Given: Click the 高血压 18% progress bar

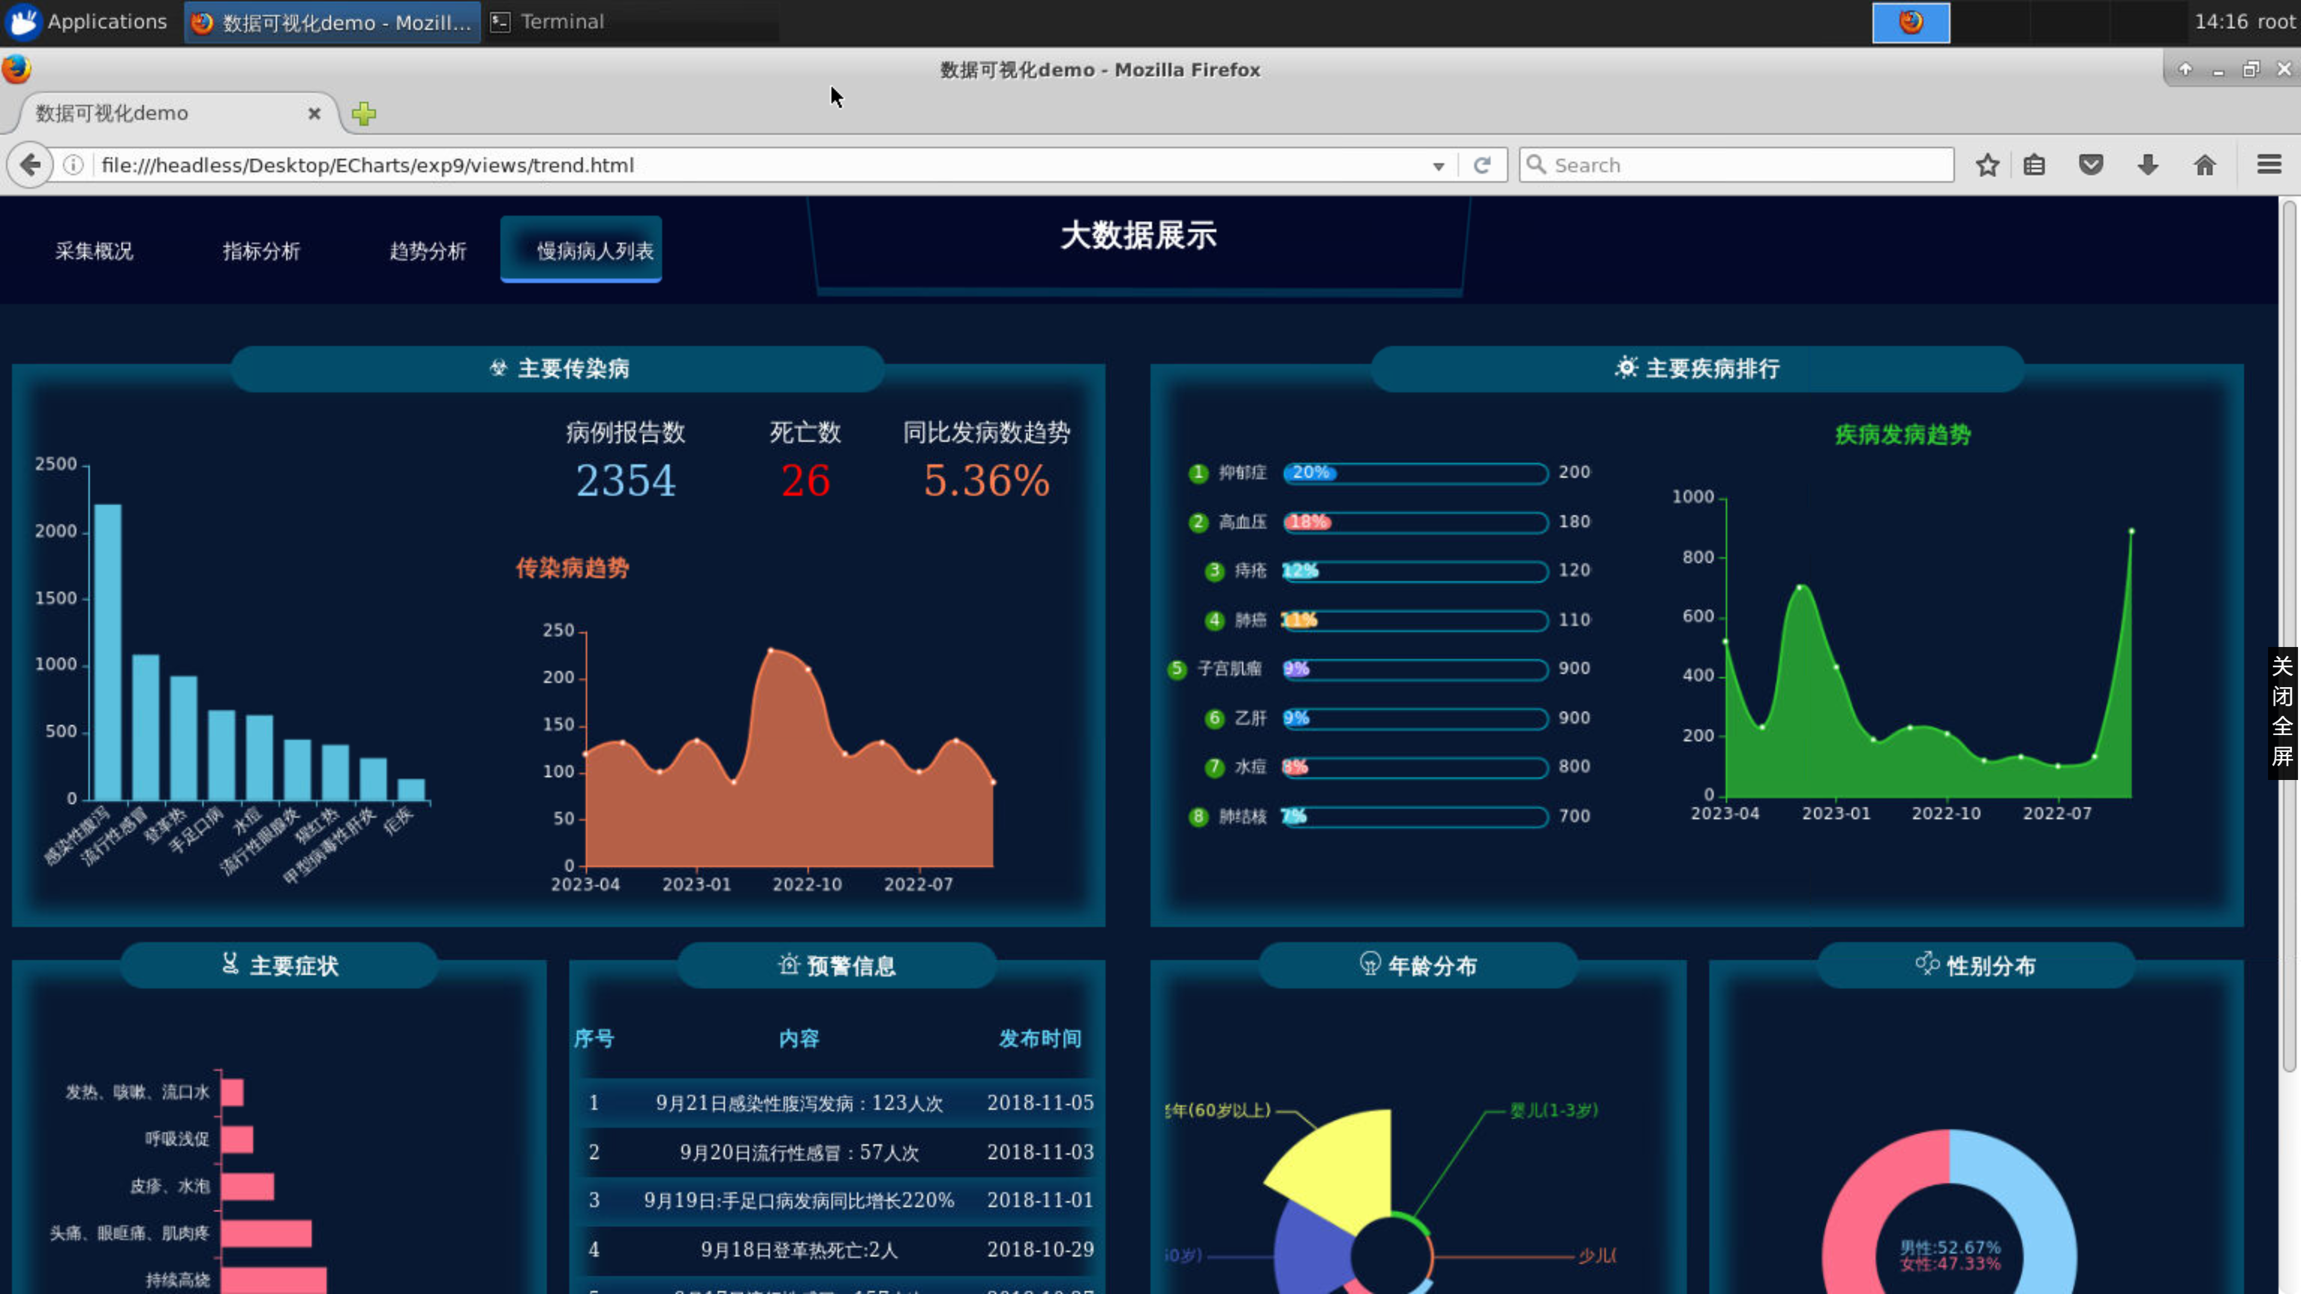Looking at the screenshot, I should click(x=1415, y=522).
